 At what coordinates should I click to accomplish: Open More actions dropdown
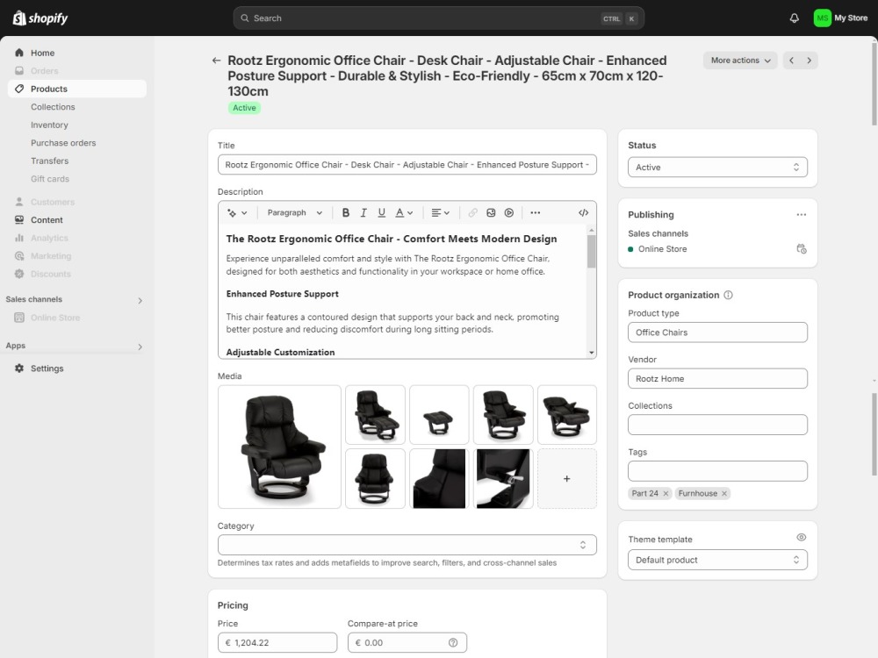pos(740,61)
